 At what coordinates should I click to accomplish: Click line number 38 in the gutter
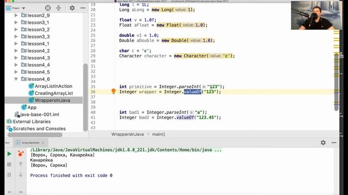click(93, 102)
